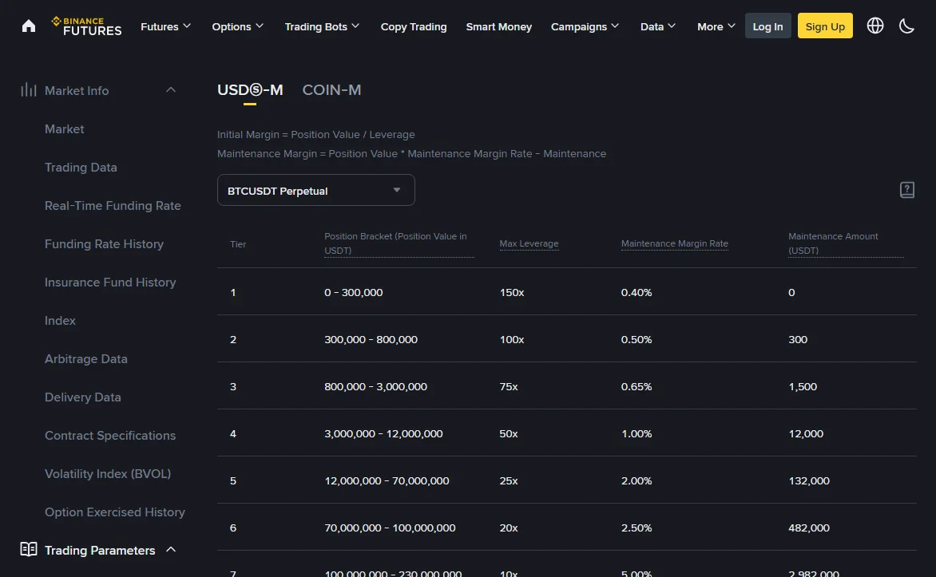Expand the Trading Bots menu

point(322,26)
